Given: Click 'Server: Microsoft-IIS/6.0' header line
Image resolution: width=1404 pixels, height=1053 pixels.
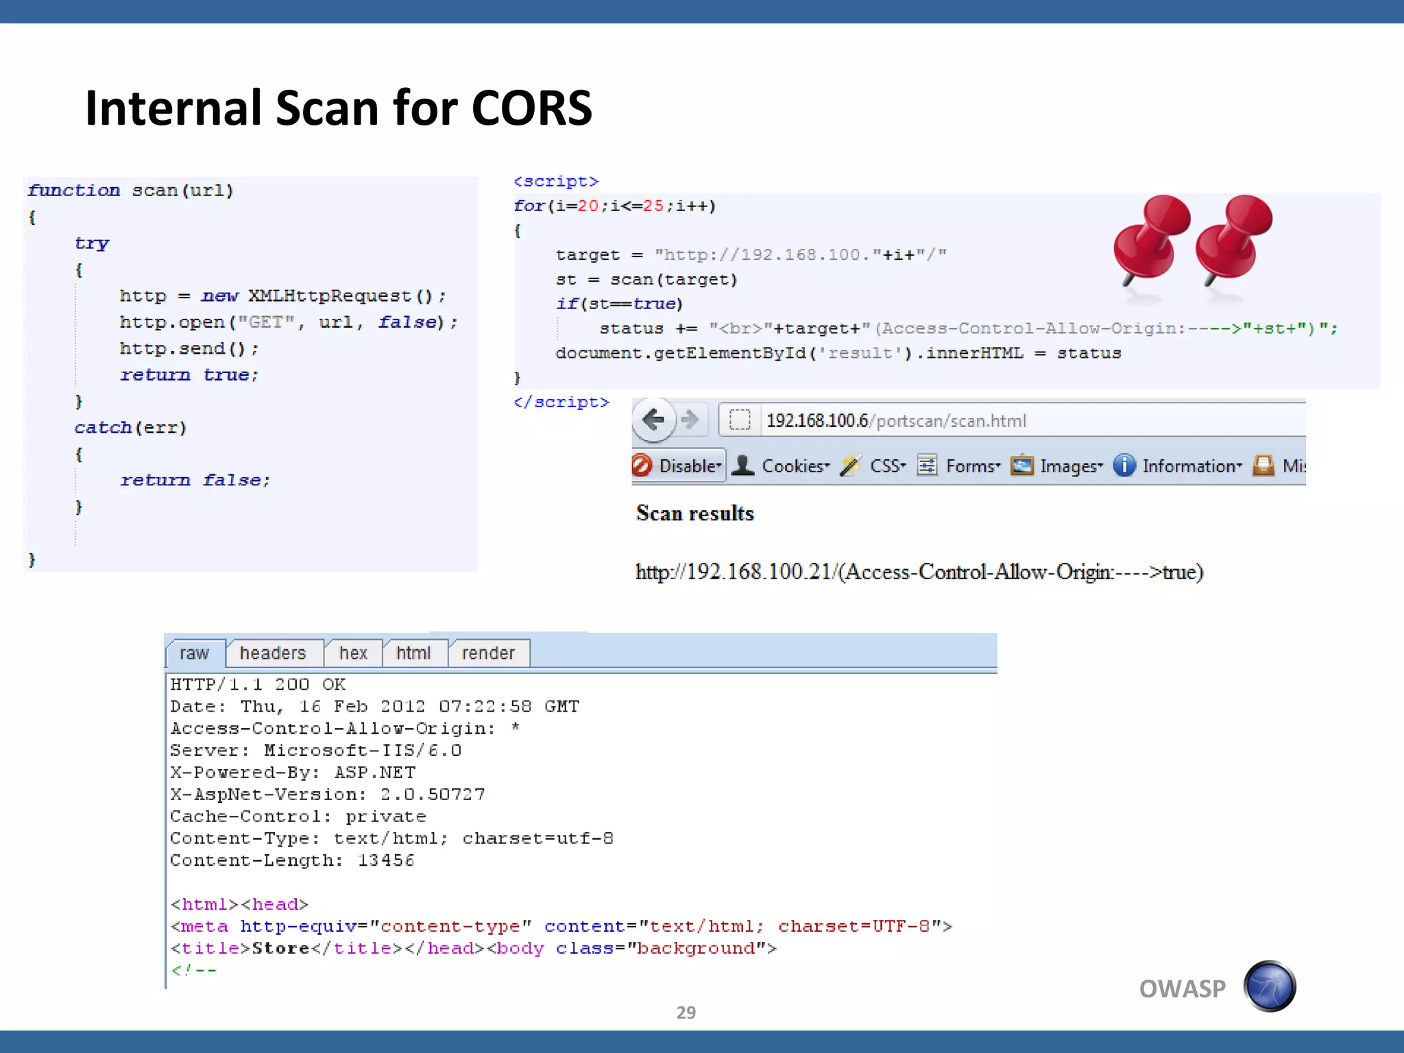Looking at the screenshot, I should click(x=316, y=750).
